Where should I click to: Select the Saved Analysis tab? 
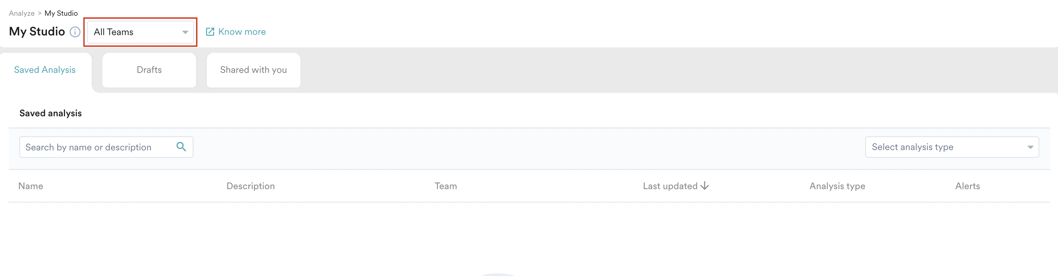tap(45, 70)
